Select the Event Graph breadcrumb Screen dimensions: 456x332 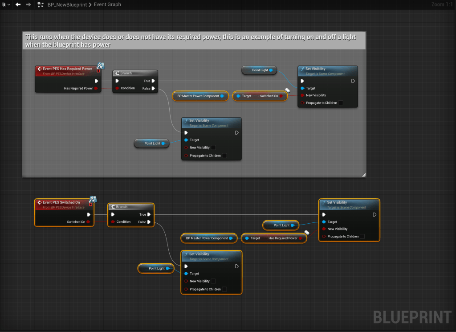point(107,4)
